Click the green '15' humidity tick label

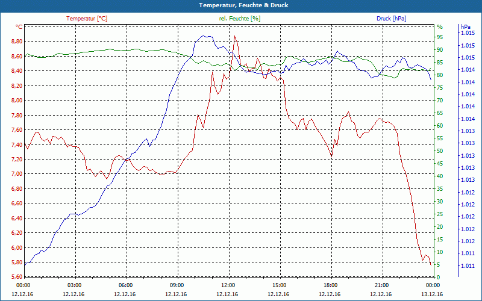(440, 240)
